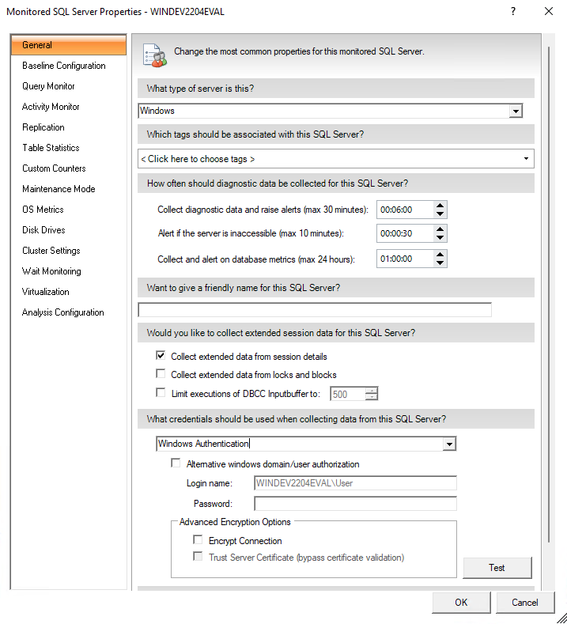Click the help question mark icon
The image size is (567, 624).
tap(513, 12)
